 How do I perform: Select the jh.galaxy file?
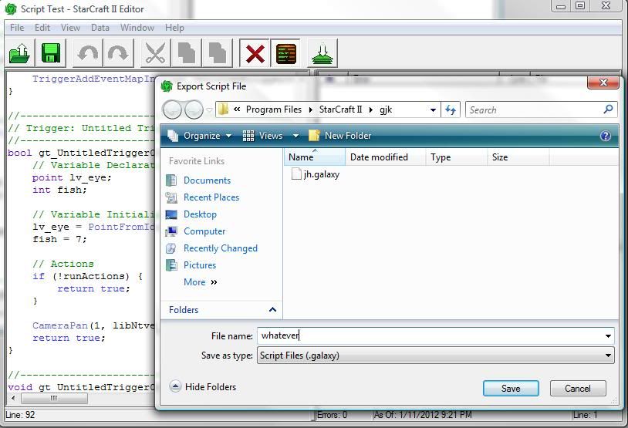coord(321,174)
